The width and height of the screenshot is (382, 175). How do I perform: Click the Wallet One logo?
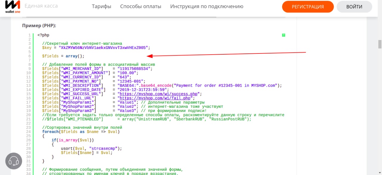[13, 6]
